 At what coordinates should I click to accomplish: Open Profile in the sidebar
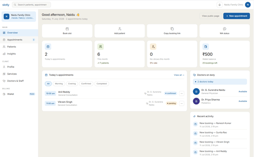pyautogui.click(x=19, y=67)
